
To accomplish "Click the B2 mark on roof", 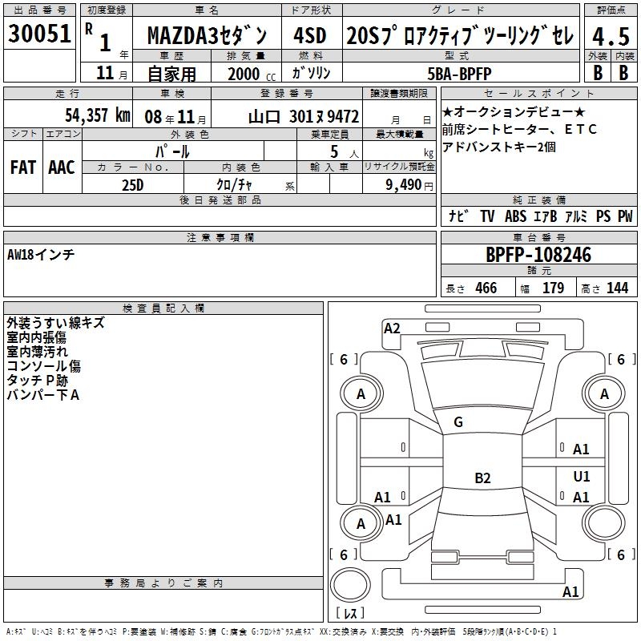I will coord(482,478).
